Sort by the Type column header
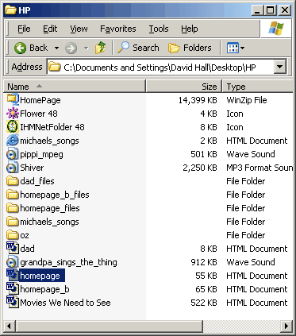 click(x=259, y=87)
